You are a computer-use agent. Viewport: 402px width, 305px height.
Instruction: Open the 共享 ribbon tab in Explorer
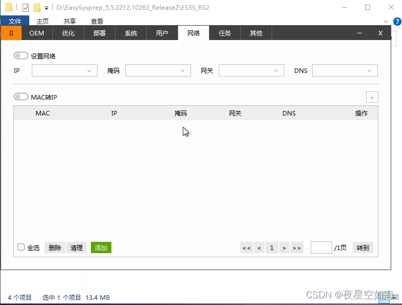[70, 21]
